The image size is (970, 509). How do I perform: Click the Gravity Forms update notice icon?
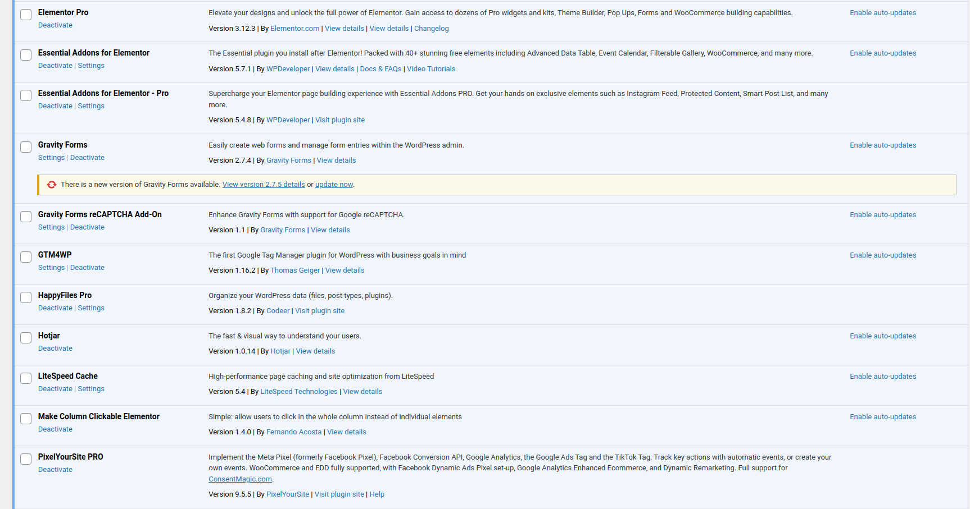(52, 185)
